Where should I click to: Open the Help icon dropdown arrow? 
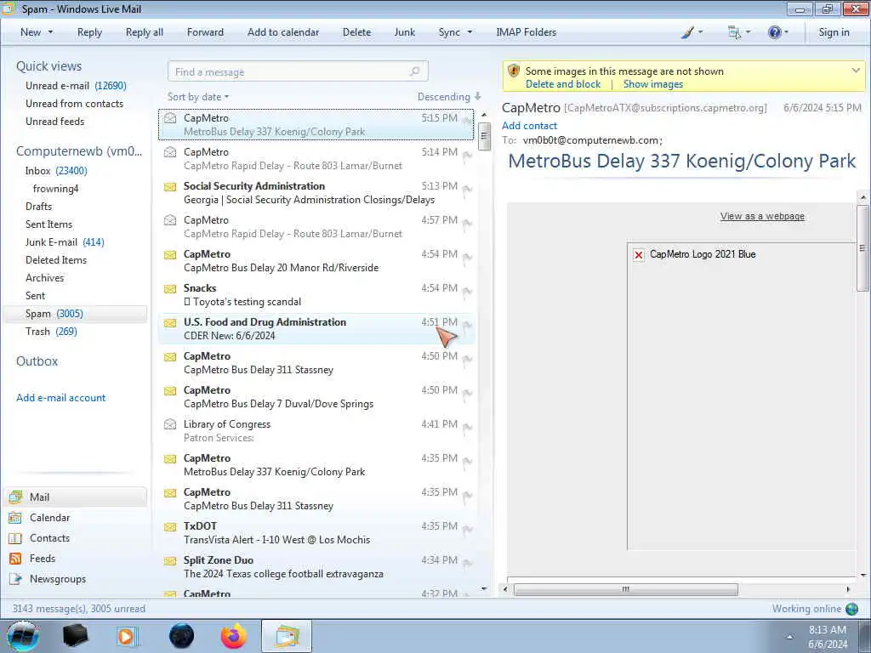(786, 32)
